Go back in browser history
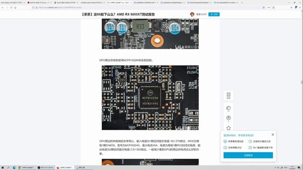The width and height of the screenshot is (303, 170). coord(2,8)
